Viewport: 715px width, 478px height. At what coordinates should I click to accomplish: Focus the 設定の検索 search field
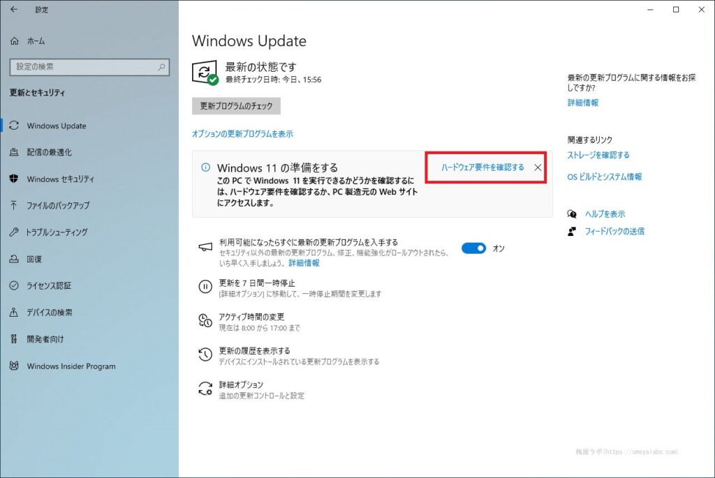89,67
